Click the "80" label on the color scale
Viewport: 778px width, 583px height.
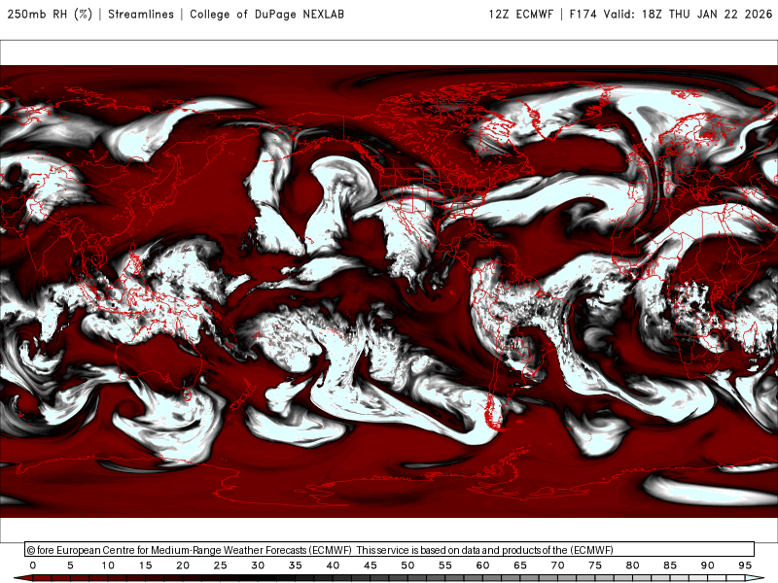pyautogui.click(x=633, y=566)
